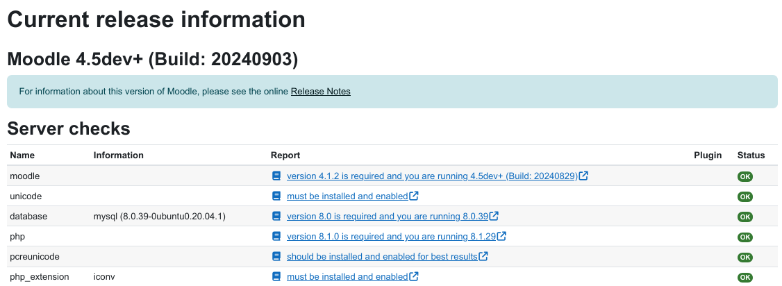Click external-link icon after running 8.1.29
782x286 pixels.
(501, 236)
